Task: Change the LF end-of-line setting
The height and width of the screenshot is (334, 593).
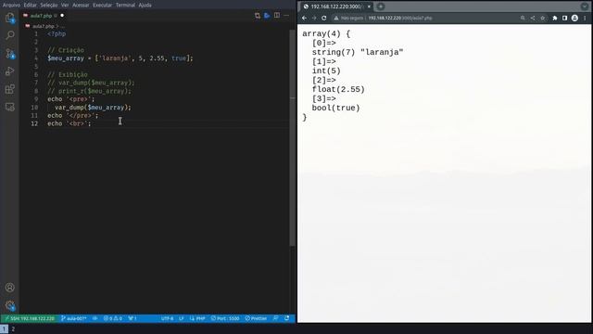Action: tap(182, 318)
